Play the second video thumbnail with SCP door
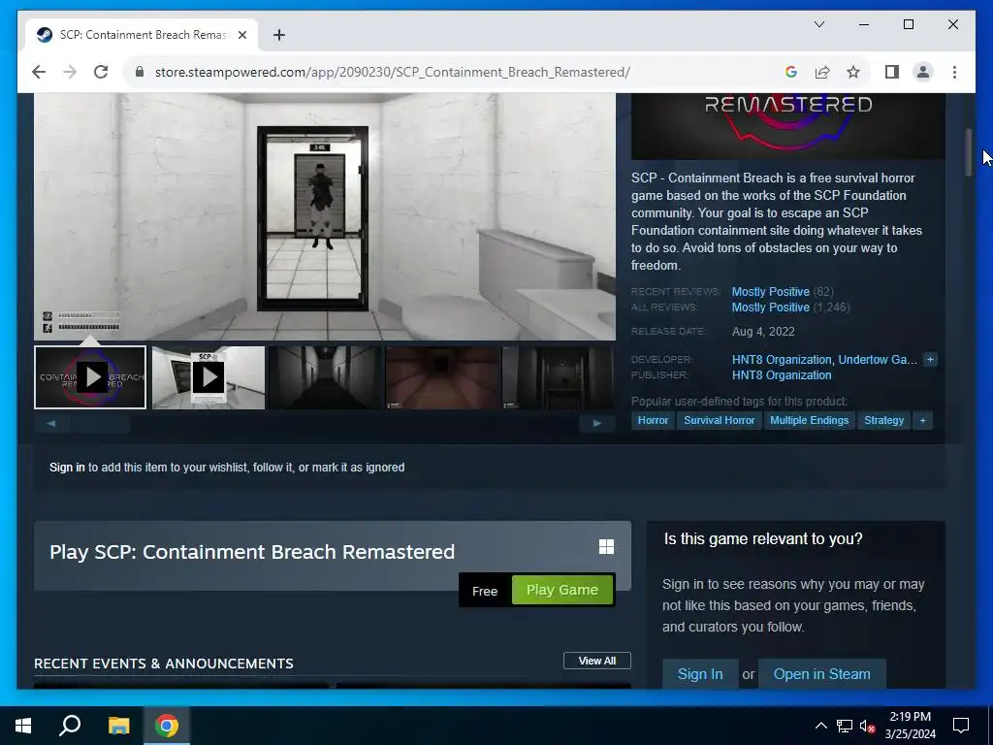Image resolution: width=993 pixels, height=745 pixels. click(x=208, y=377)
